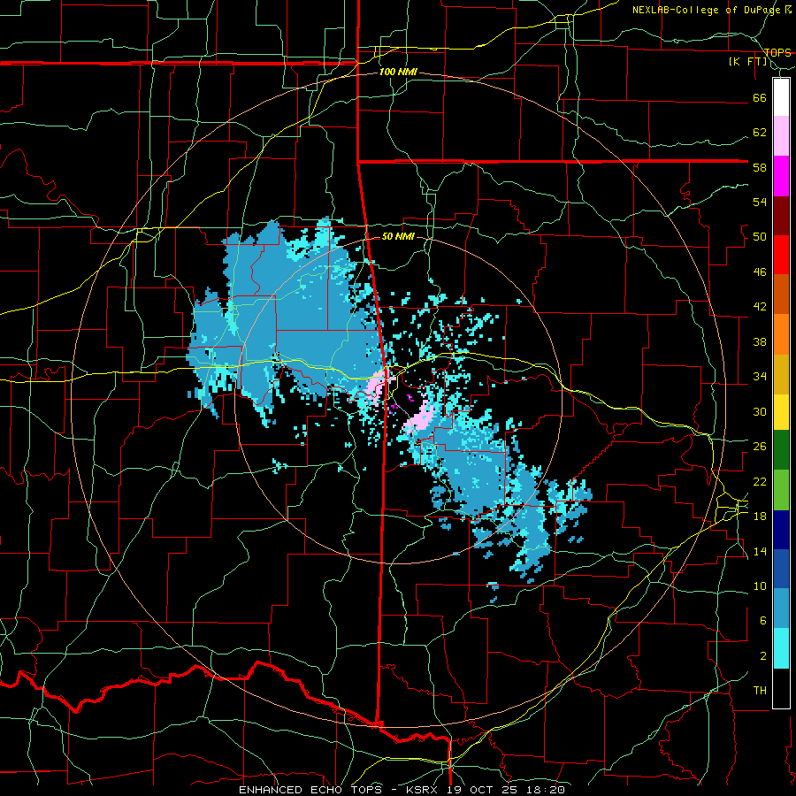Click the legend value '62'
The width and height of the screenshot is (796, 796).
coord(760,133)
